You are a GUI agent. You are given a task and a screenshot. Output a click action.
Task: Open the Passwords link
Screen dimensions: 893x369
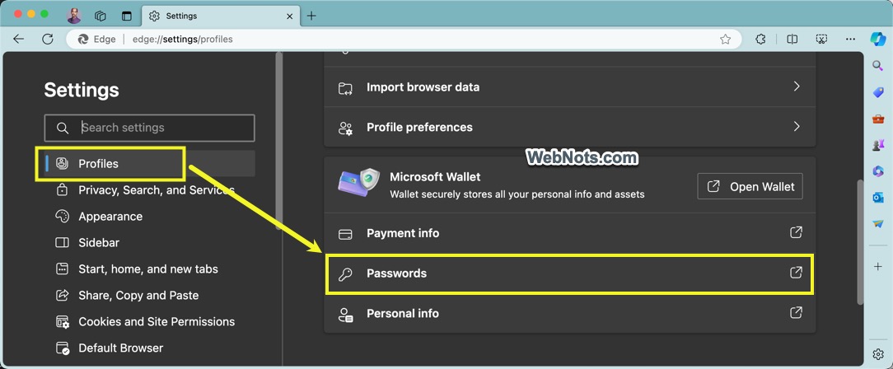coord(569,273)
